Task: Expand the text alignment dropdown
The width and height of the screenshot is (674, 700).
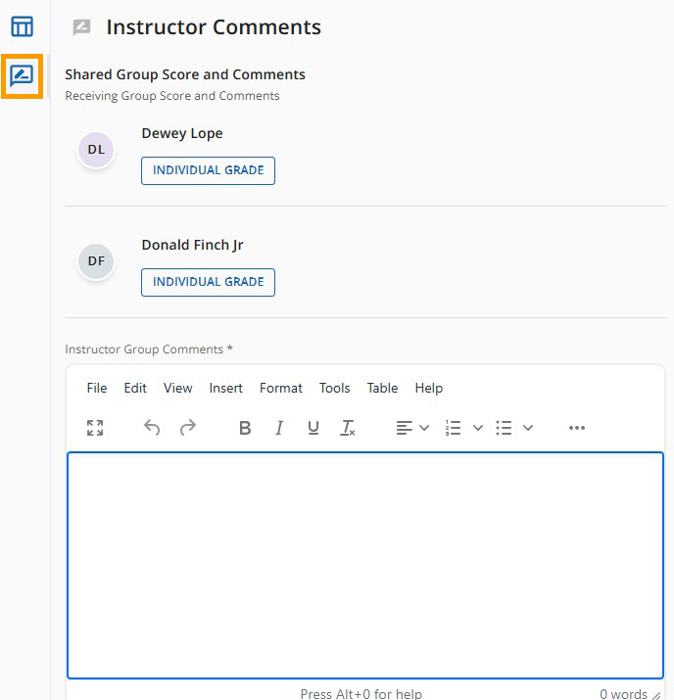Action: click(424, 428)
